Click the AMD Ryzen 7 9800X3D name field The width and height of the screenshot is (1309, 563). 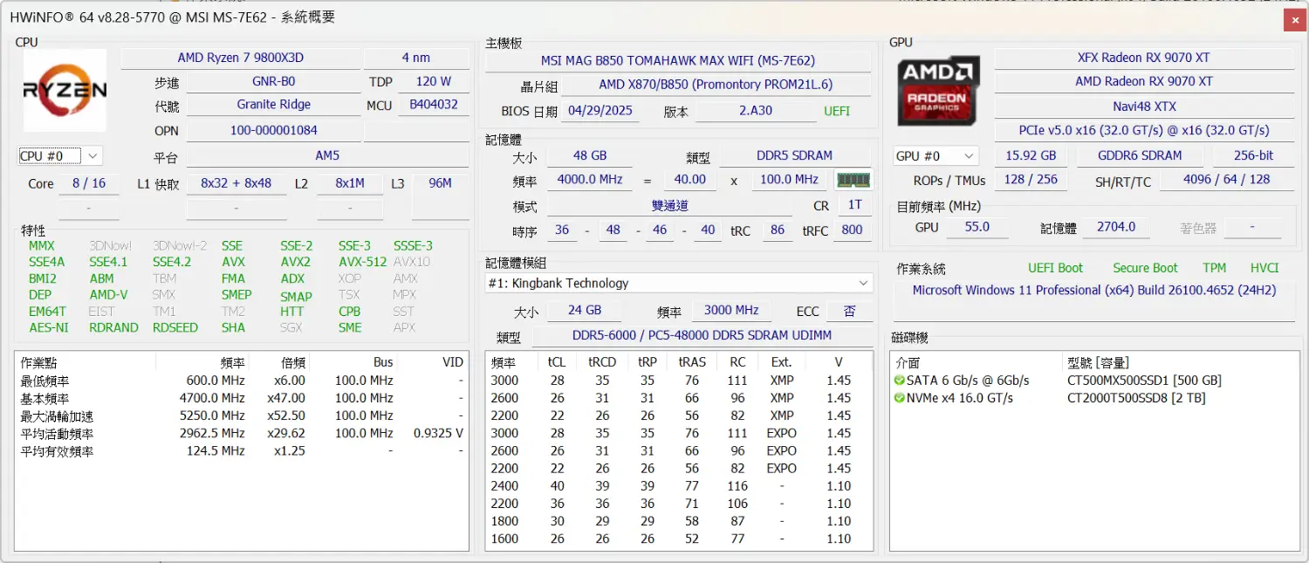click(241, 58)
